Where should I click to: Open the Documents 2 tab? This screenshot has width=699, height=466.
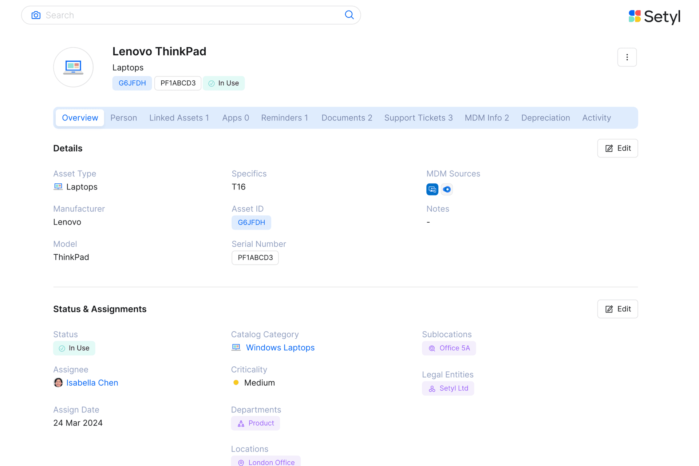tap(347, 118)
